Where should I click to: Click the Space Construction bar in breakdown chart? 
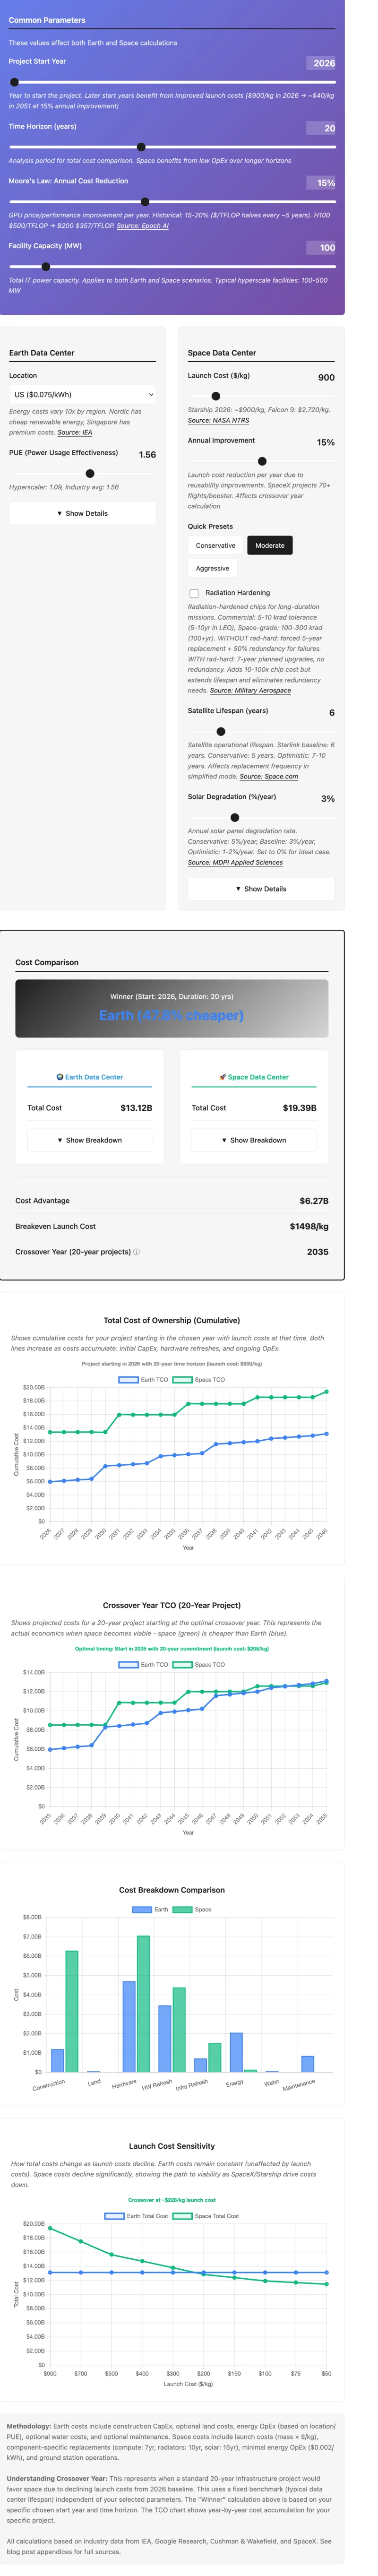pyautogui.click(x=72, y=2011)
